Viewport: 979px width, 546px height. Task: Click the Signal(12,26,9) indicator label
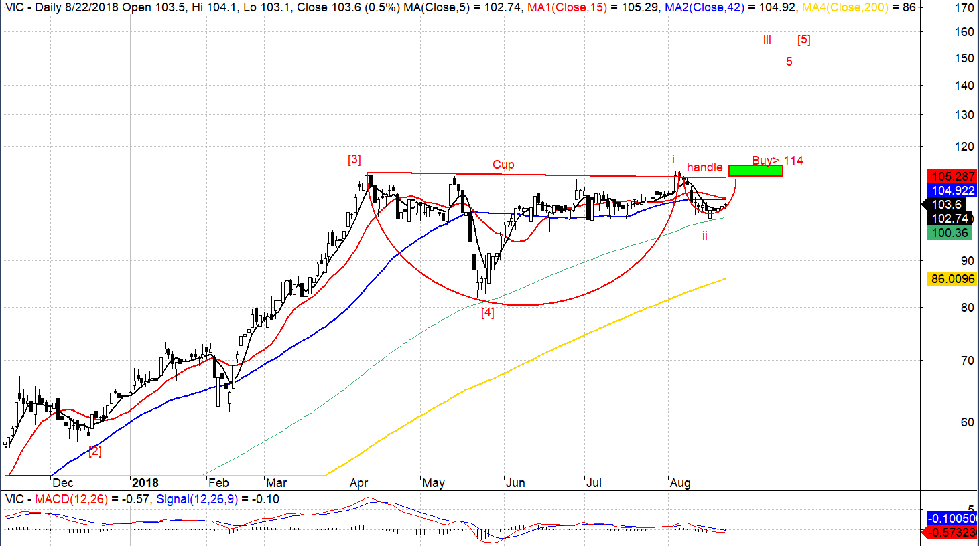(197, 499)
